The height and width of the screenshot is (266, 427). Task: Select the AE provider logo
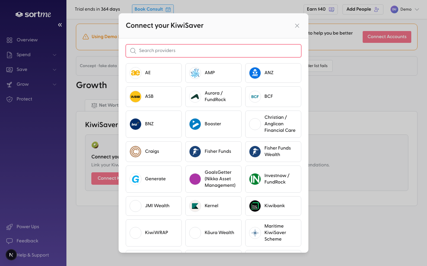pyautogui.click(x=136, y=73)
